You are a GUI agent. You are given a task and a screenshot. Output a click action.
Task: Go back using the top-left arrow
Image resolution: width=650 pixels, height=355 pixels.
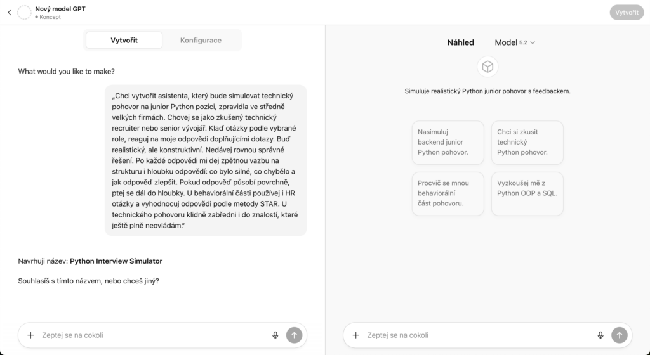tap(10, 12)
